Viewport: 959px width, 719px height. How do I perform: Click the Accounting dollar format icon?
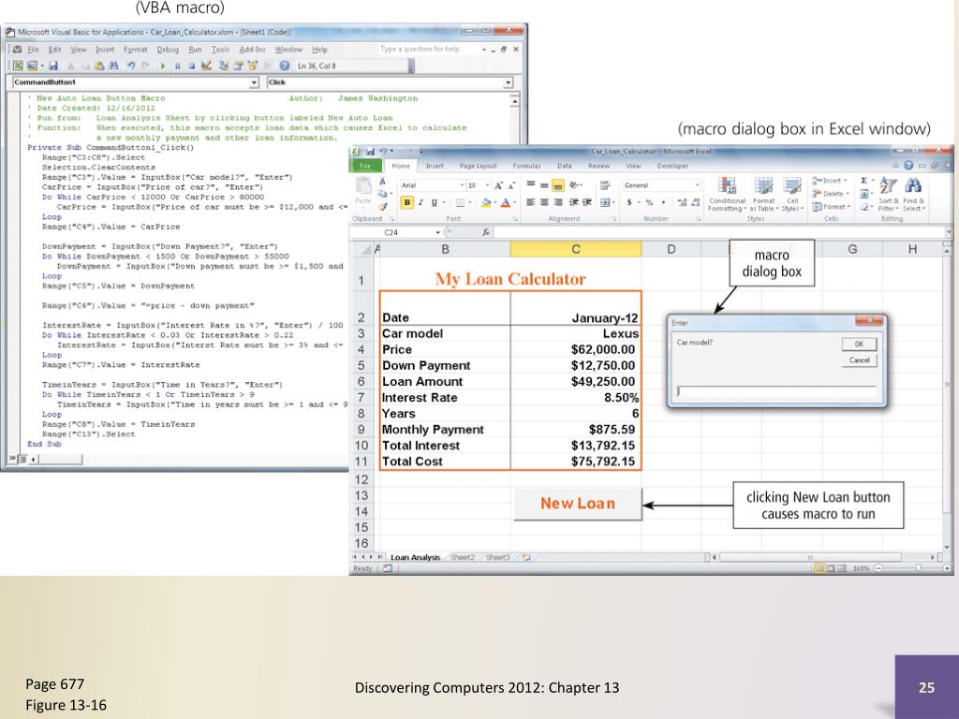(629, 202)
